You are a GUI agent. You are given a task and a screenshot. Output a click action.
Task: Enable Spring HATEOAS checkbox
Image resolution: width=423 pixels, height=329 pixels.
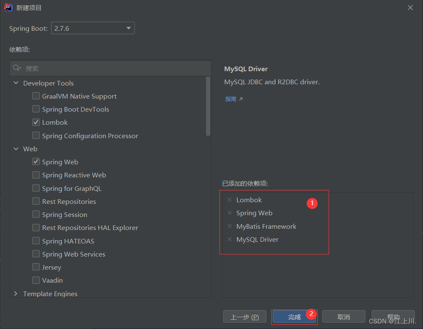click(36, 241)
